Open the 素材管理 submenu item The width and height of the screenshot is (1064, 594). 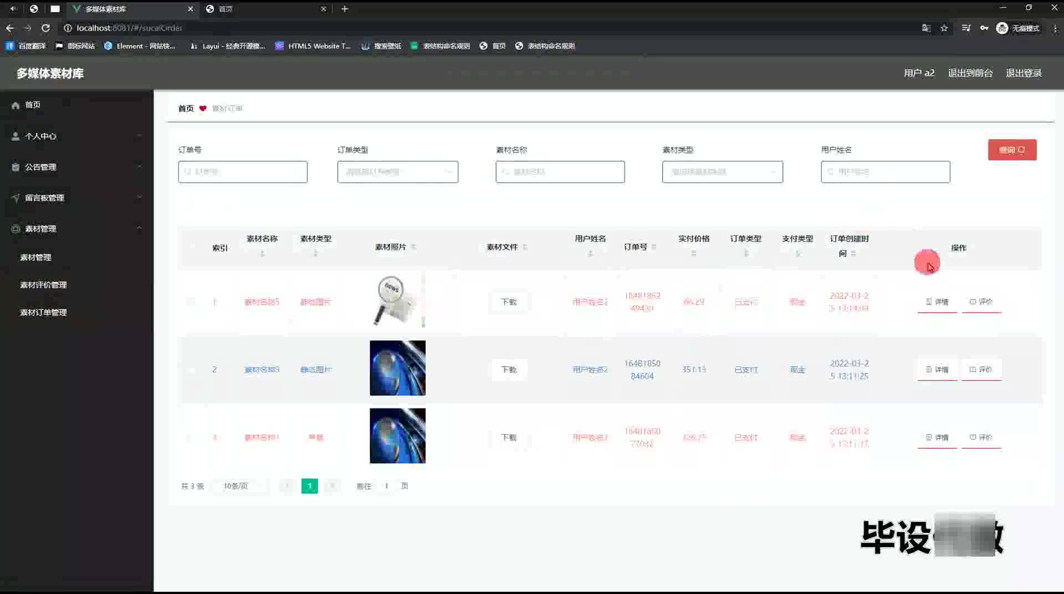tap(35, 257)
